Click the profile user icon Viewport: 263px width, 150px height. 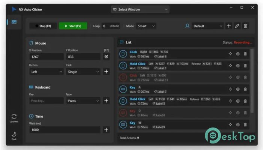pos(187,26)
